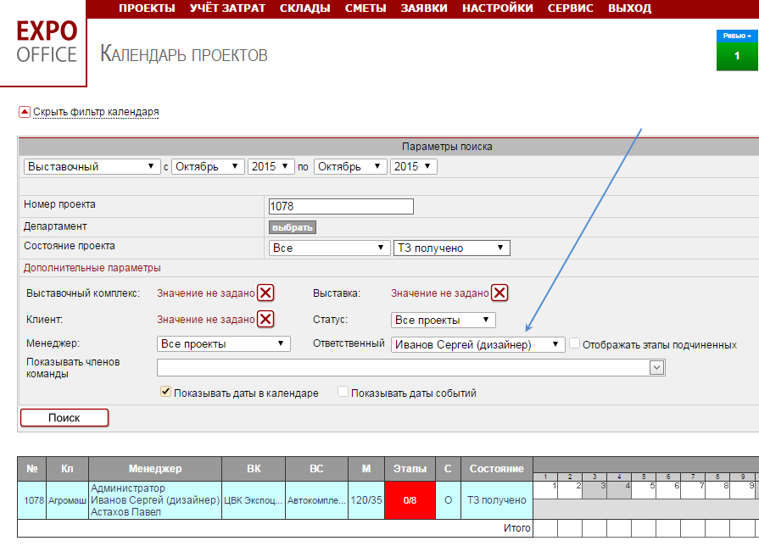
Task: Open the Менеджер dropdown
Action: 224,344
